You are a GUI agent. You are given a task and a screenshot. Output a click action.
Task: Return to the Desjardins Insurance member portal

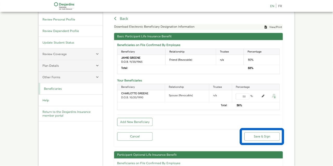coord(66,114)
